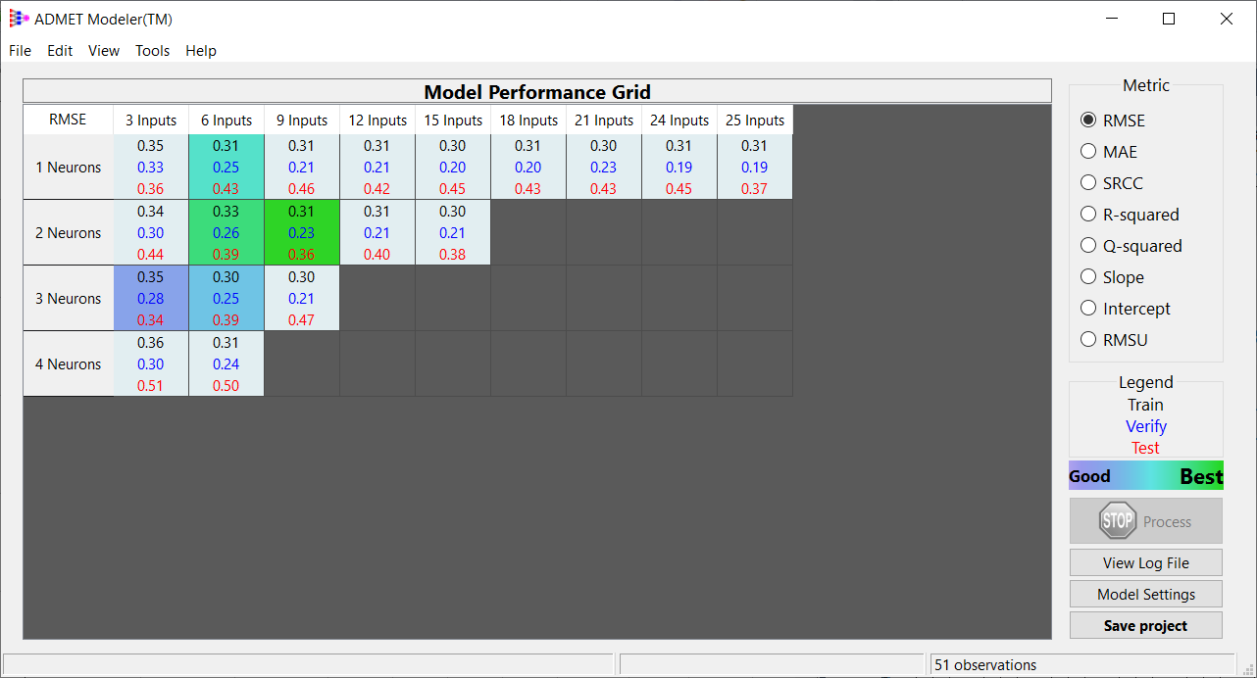Select the bright green 2 Neurons 9 Inputs cell
Screen dimensions: 1257x678
point(302,232)
